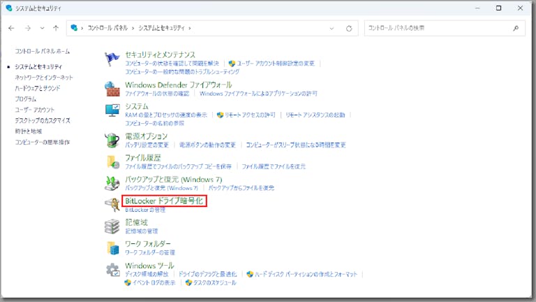Image resolution: width=536 pixels, height=302 pixels.
Task: Expand chevron after コントロール パネル in breadcrumb
Action: coord(133,28)
